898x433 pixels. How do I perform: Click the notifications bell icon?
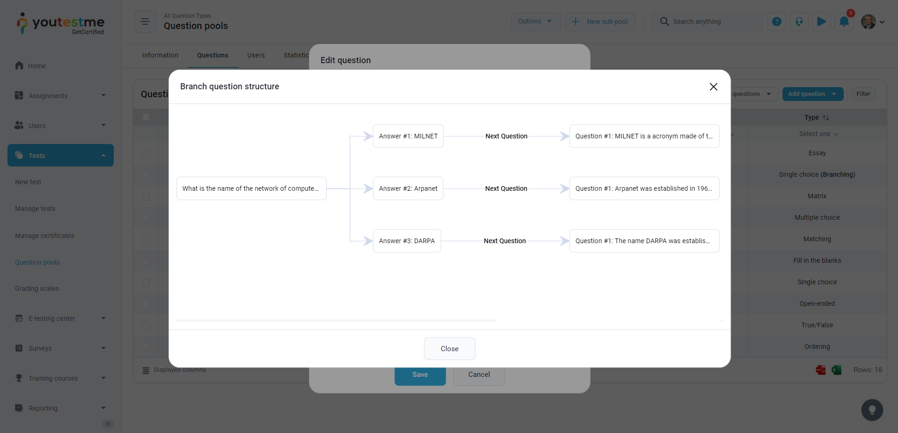pyautogui.click(x=844, y=22)
